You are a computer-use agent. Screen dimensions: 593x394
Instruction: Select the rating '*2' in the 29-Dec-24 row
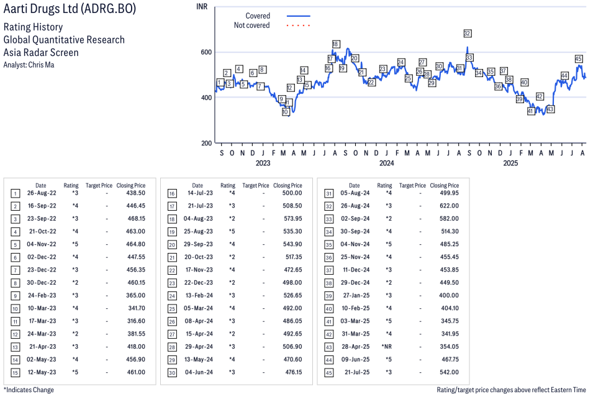389,283
